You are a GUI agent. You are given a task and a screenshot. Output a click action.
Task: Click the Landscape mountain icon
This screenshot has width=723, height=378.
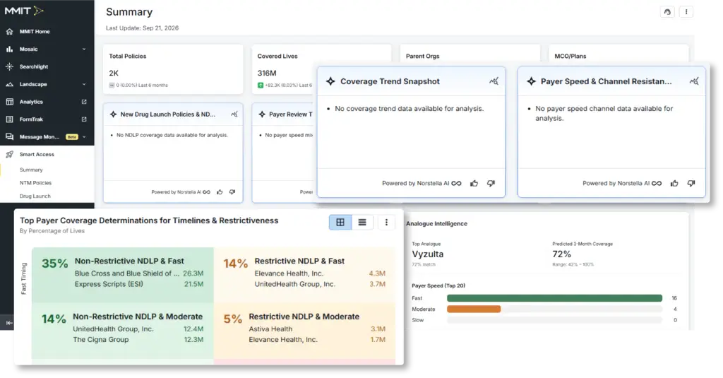pyautogui.click(x=9, y=84)
